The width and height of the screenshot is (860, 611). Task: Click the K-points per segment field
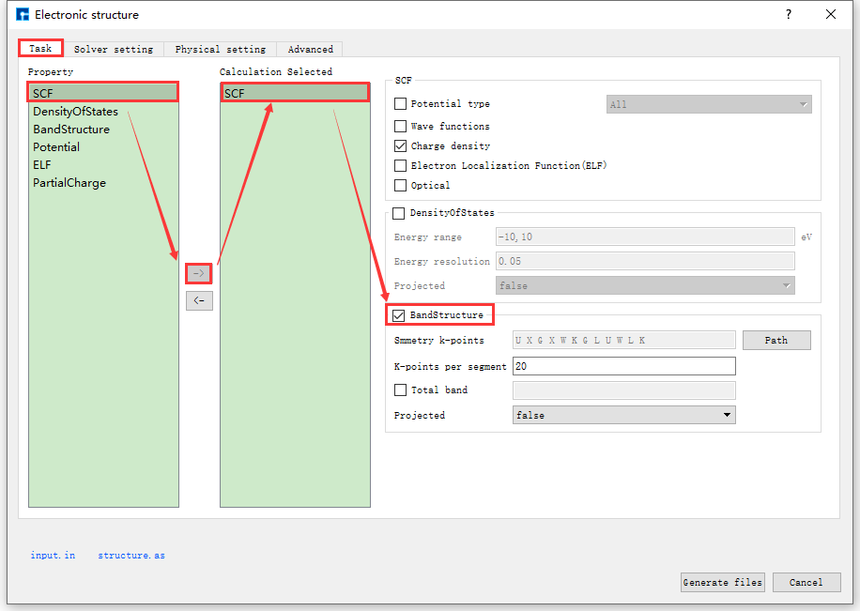623,366
